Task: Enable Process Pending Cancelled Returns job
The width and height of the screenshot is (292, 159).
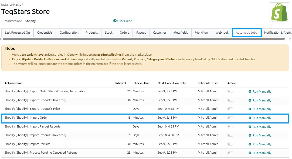Action: pos(230,153)
